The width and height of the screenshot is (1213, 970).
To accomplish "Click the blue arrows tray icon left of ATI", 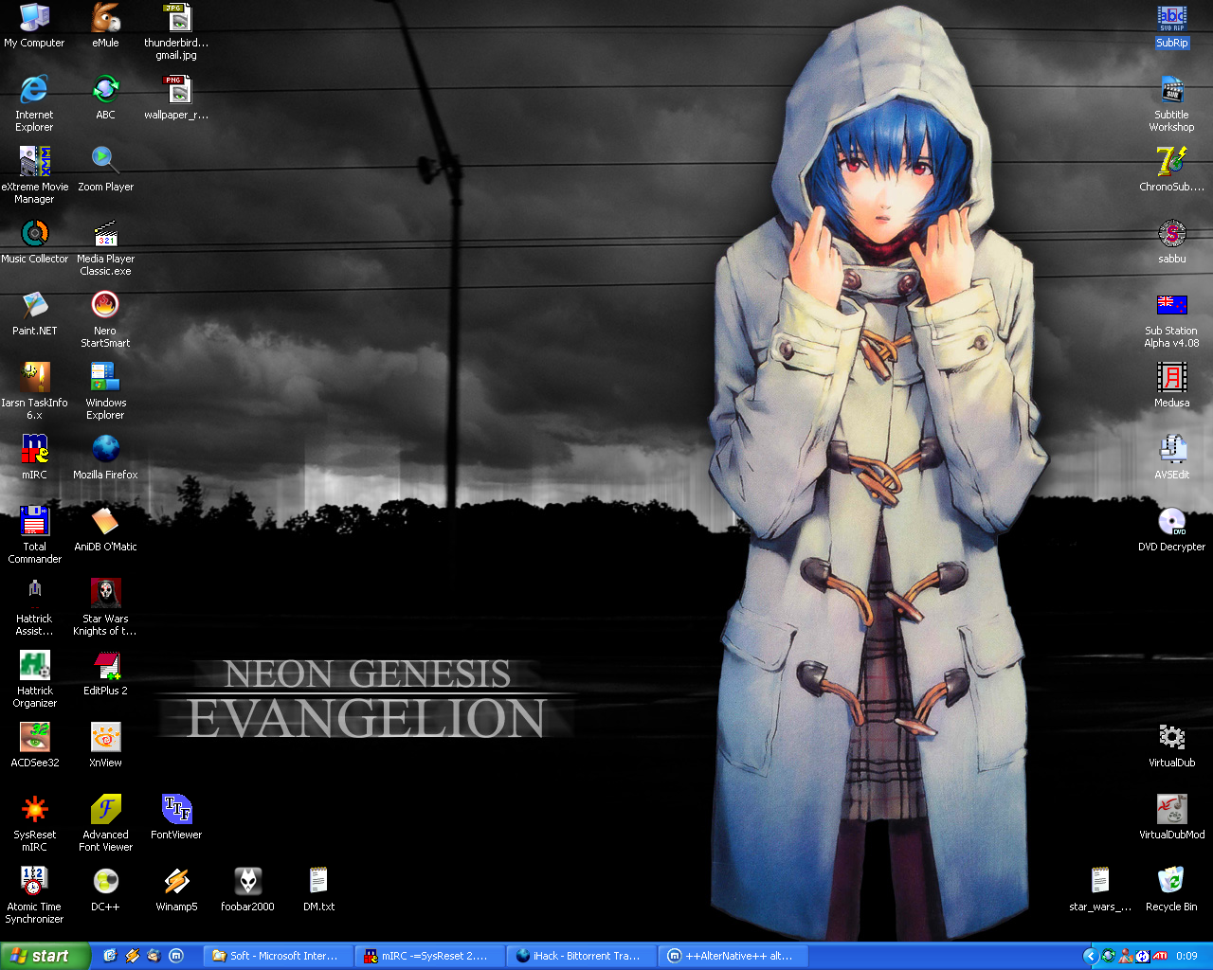I will tap(1143, 956).
